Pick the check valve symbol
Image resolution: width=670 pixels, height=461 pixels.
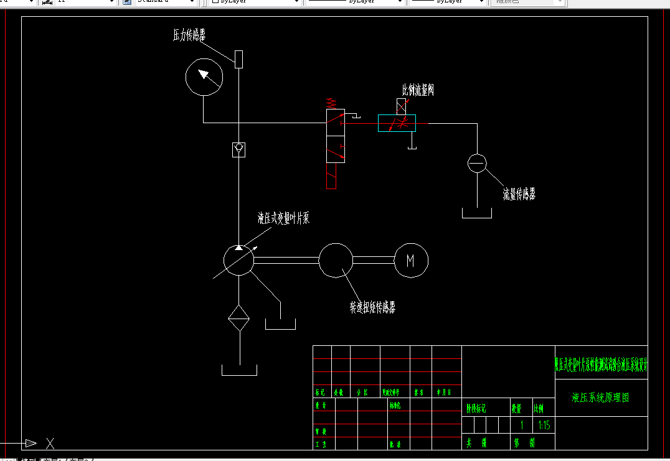pyautogui.click(x=239, y=149)
